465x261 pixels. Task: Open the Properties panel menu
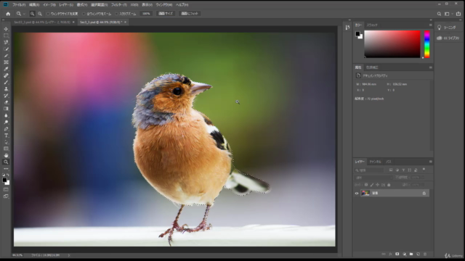click(x=430, y=67)
